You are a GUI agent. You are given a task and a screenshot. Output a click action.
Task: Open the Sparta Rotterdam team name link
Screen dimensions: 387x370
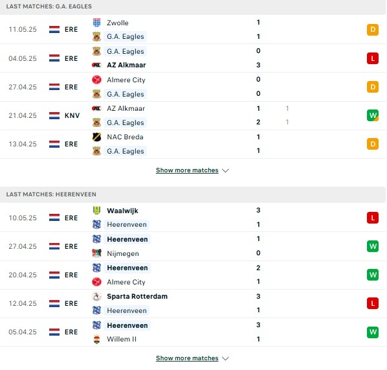[x=137, y=296]
